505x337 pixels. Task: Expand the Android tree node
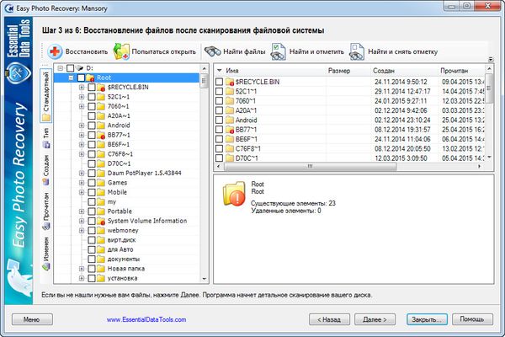click(x=82, y=126)
